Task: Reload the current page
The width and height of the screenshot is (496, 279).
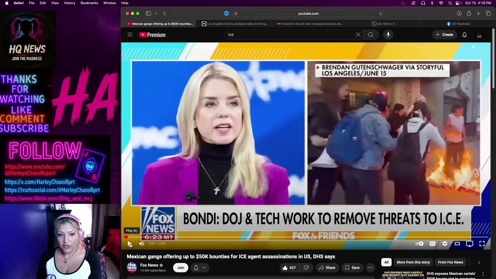Action: click(381, 13)
